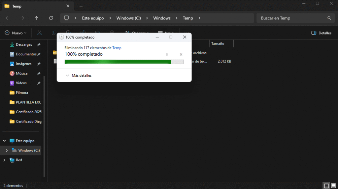This screenshot has height=189, width=338.
Task: Open the Nuevo dropdown menu
Action: [16, 33]
